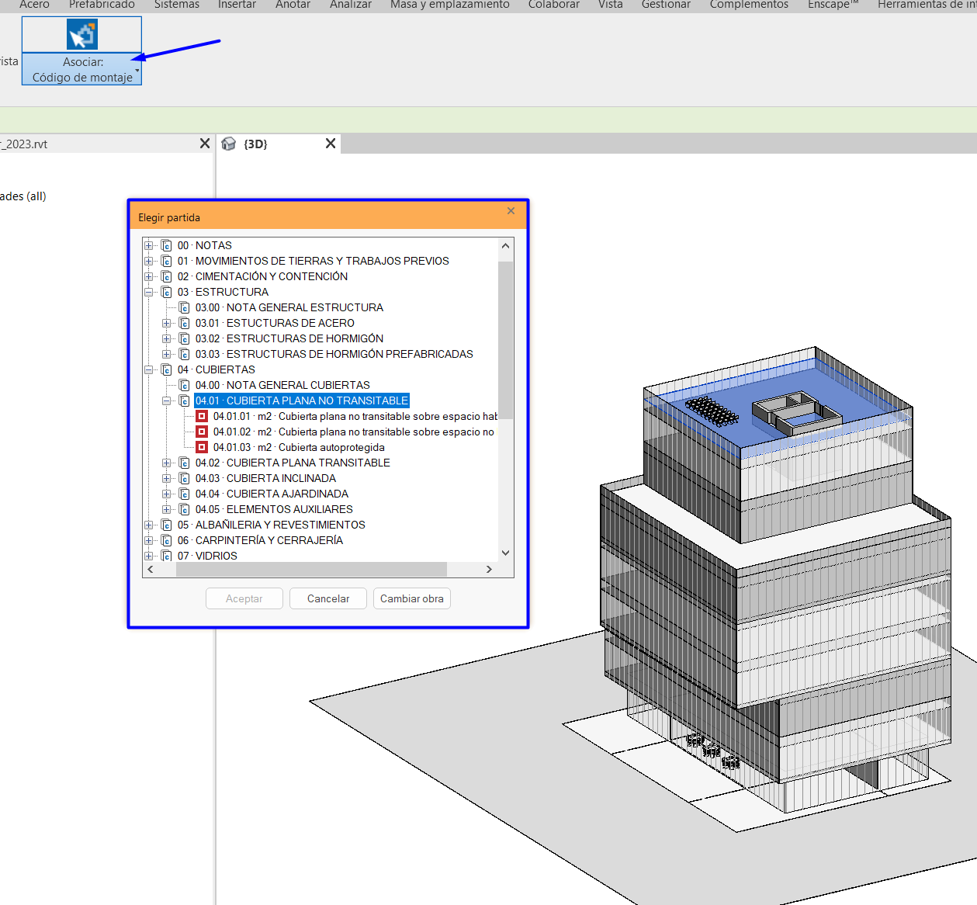Expand the 06 · CARPINTERÍA Y CERRAJERÍA chapter
977x905 pixels.
point(149,540)
